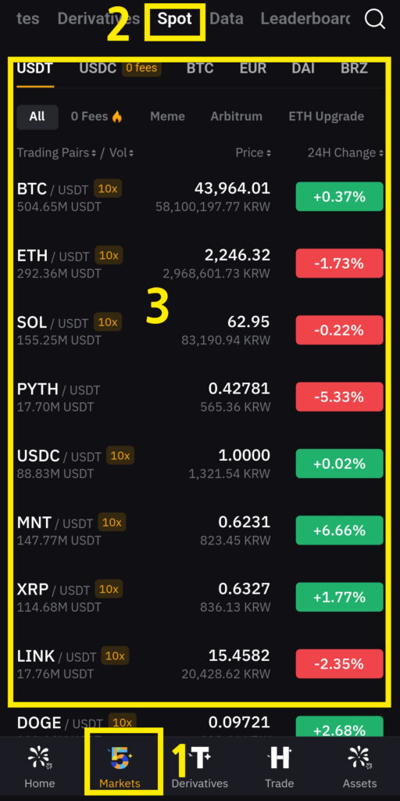Sort list by Price column
Viewport: 400px width, 801px height.
click(254, 153)
